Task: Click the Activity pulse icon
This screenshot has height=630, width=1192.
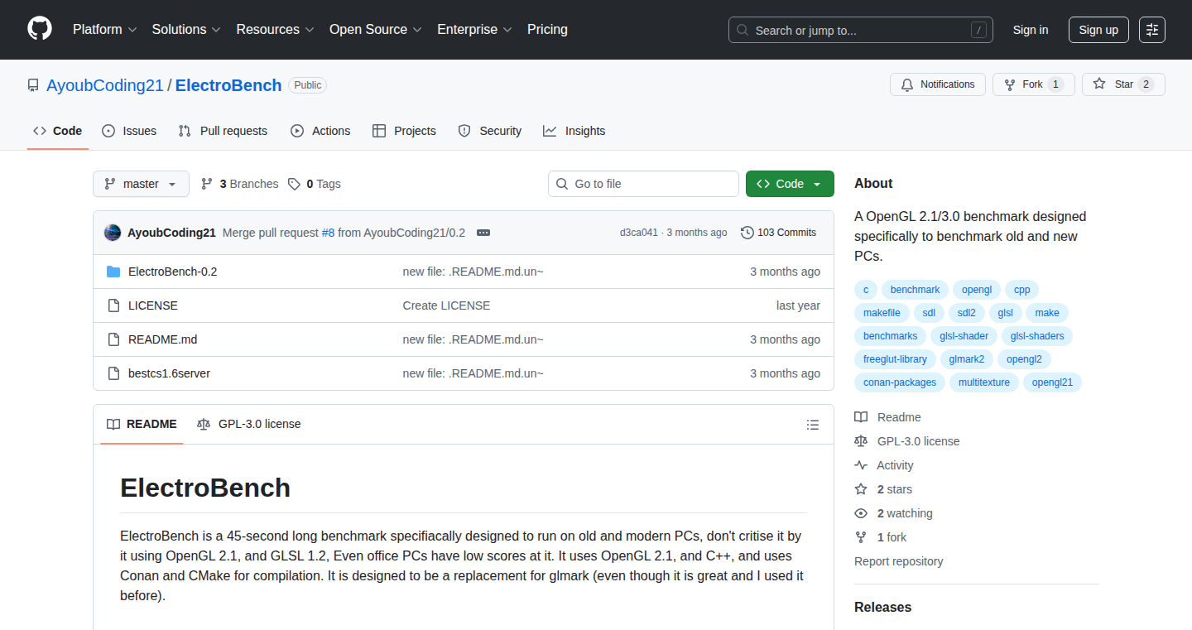Action: tap(861, 465)
